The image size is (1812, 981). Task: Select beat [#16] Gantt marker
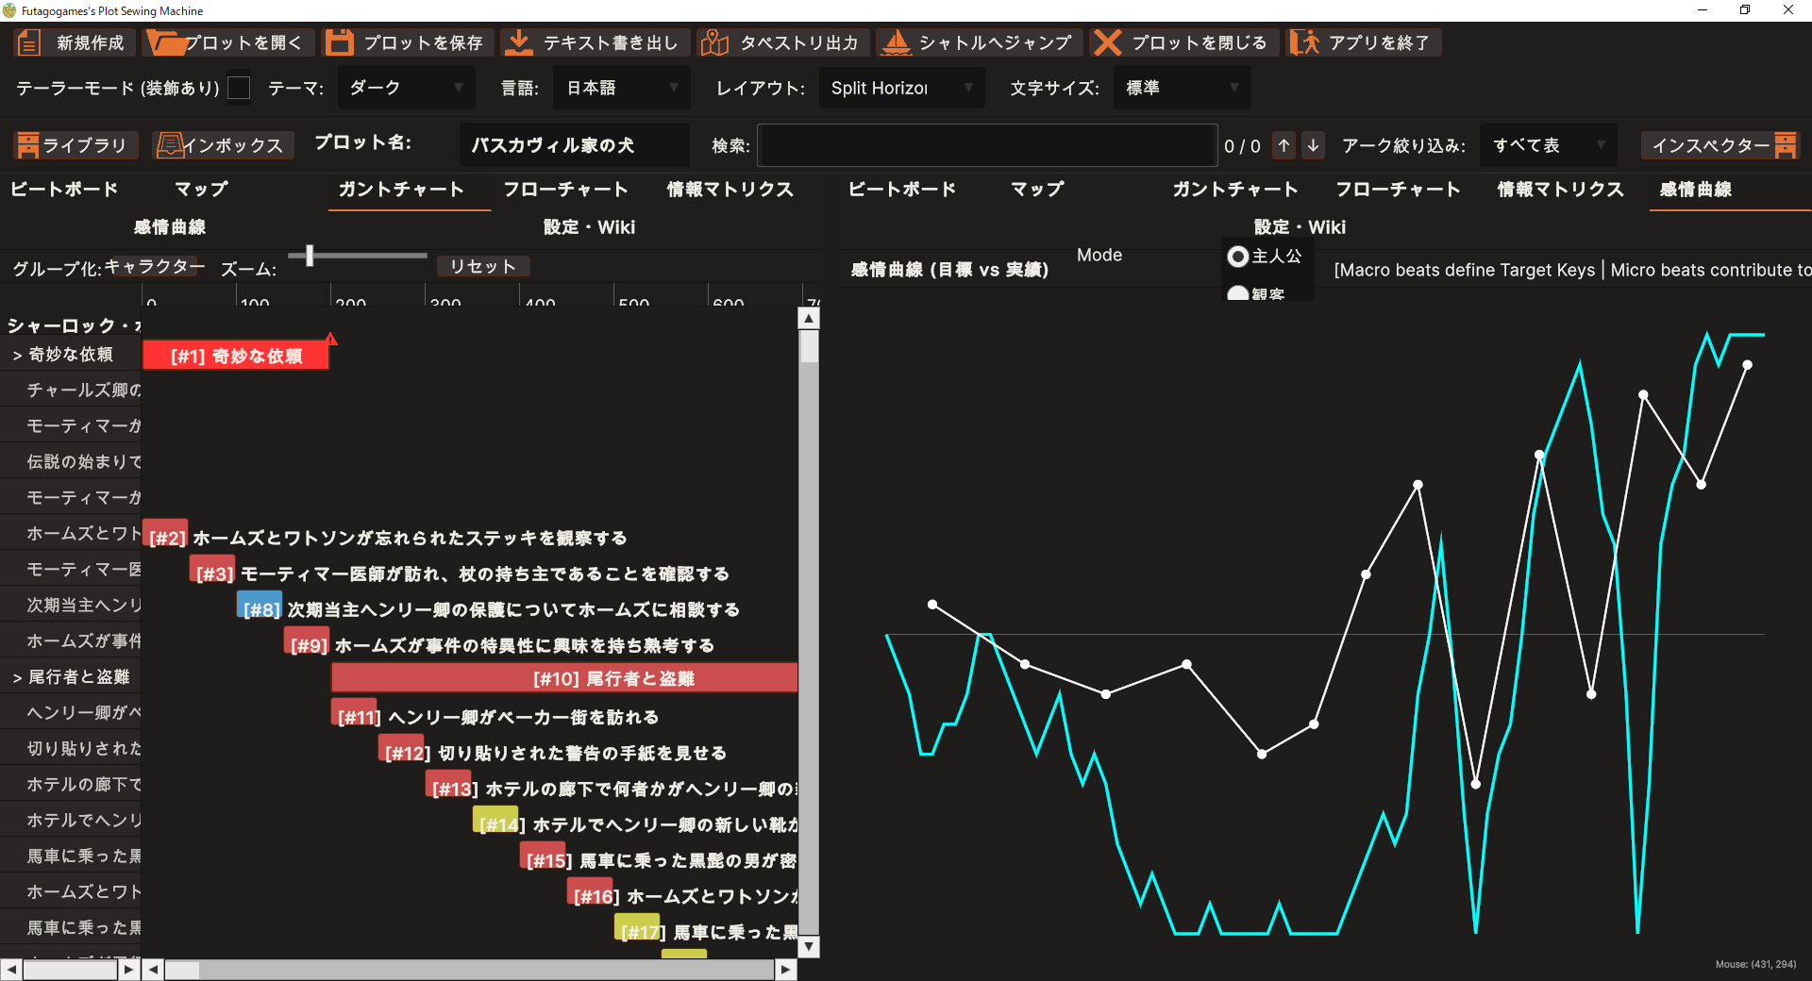[590, 892]
